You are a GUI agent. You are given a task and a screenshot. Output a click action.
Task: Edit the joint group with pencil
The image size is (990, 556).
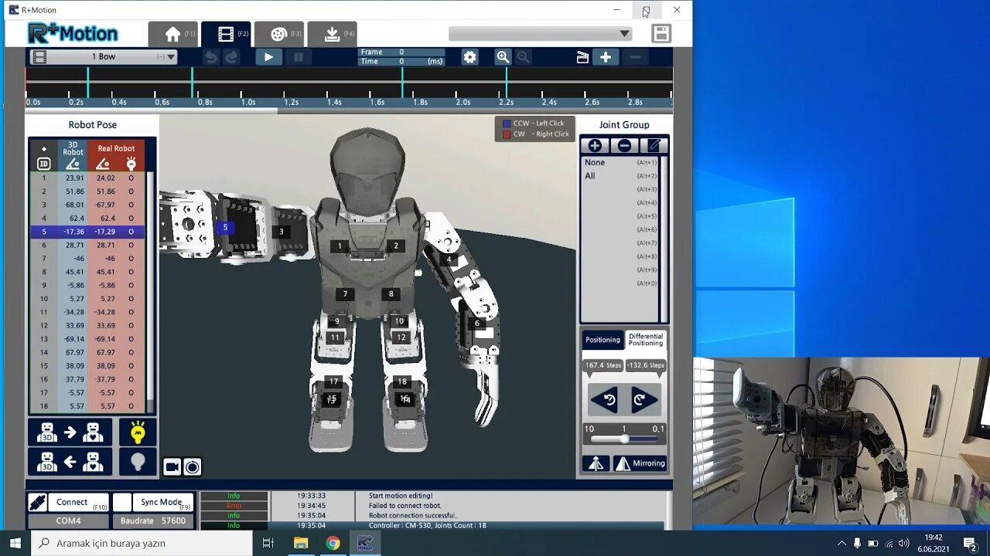[x=654, y=145]
